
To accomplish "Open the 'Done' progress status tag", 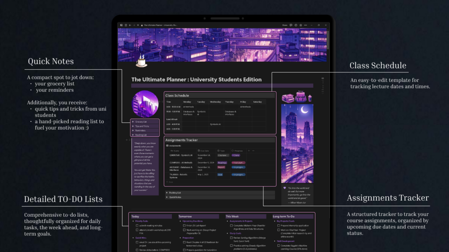I will 236,155.
